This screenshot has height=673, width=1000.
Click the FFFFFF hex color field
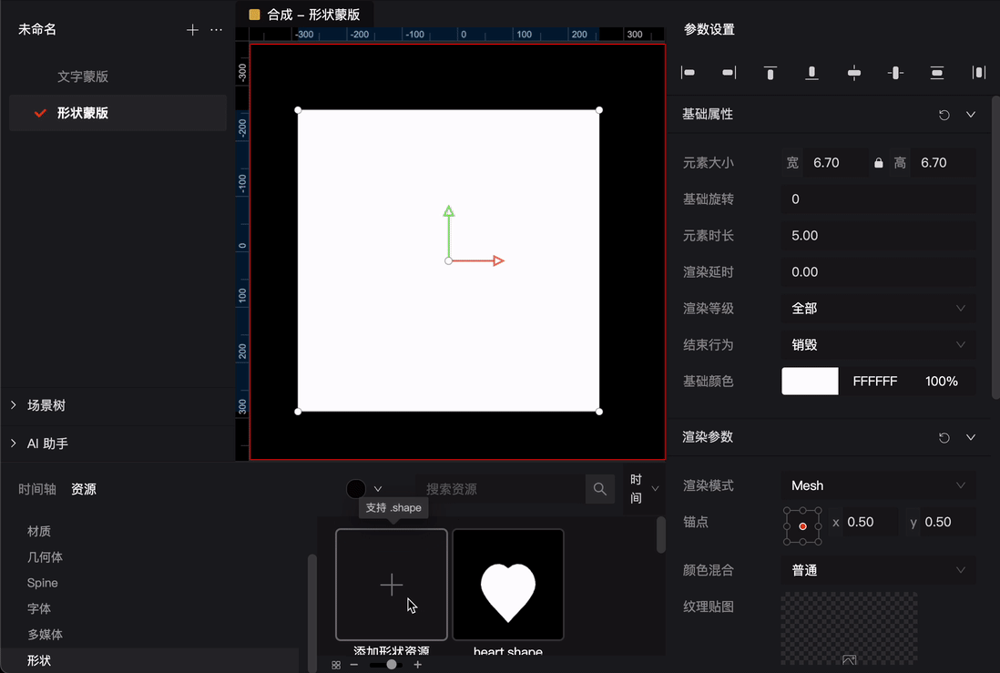coord(875,382)
